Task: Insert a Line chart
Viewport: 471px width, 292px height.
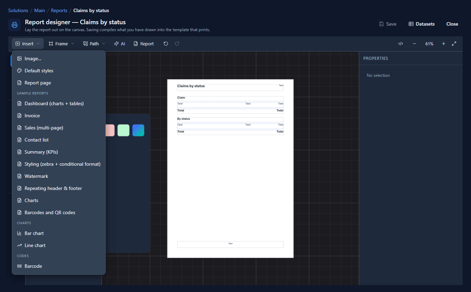Action: coord(59,246)
